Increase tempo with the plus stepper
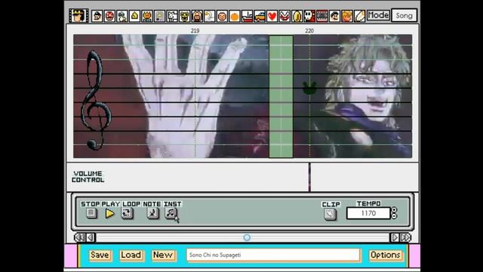Image resolution: width=483 pixels, height=272 pixels. click(x=394, y=210)
